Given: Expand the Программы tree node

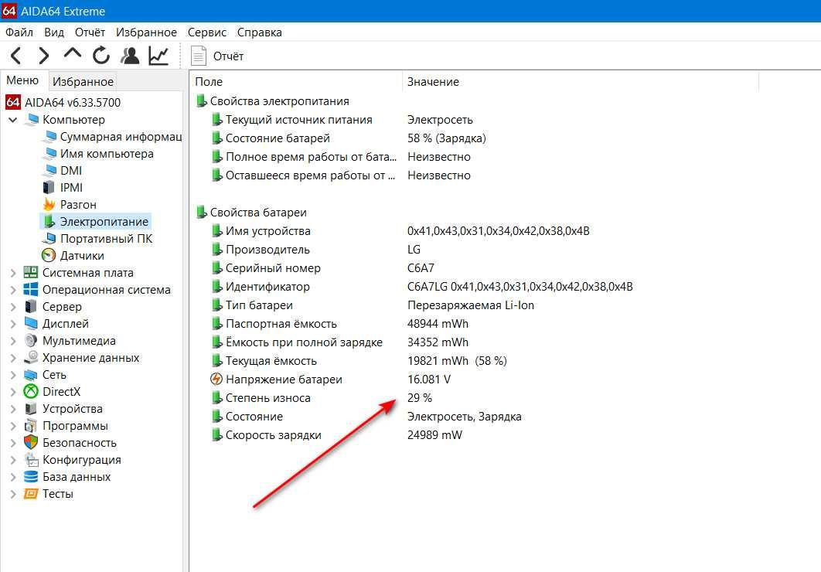Looking at the screenshot, I should (x=13, y=426).
